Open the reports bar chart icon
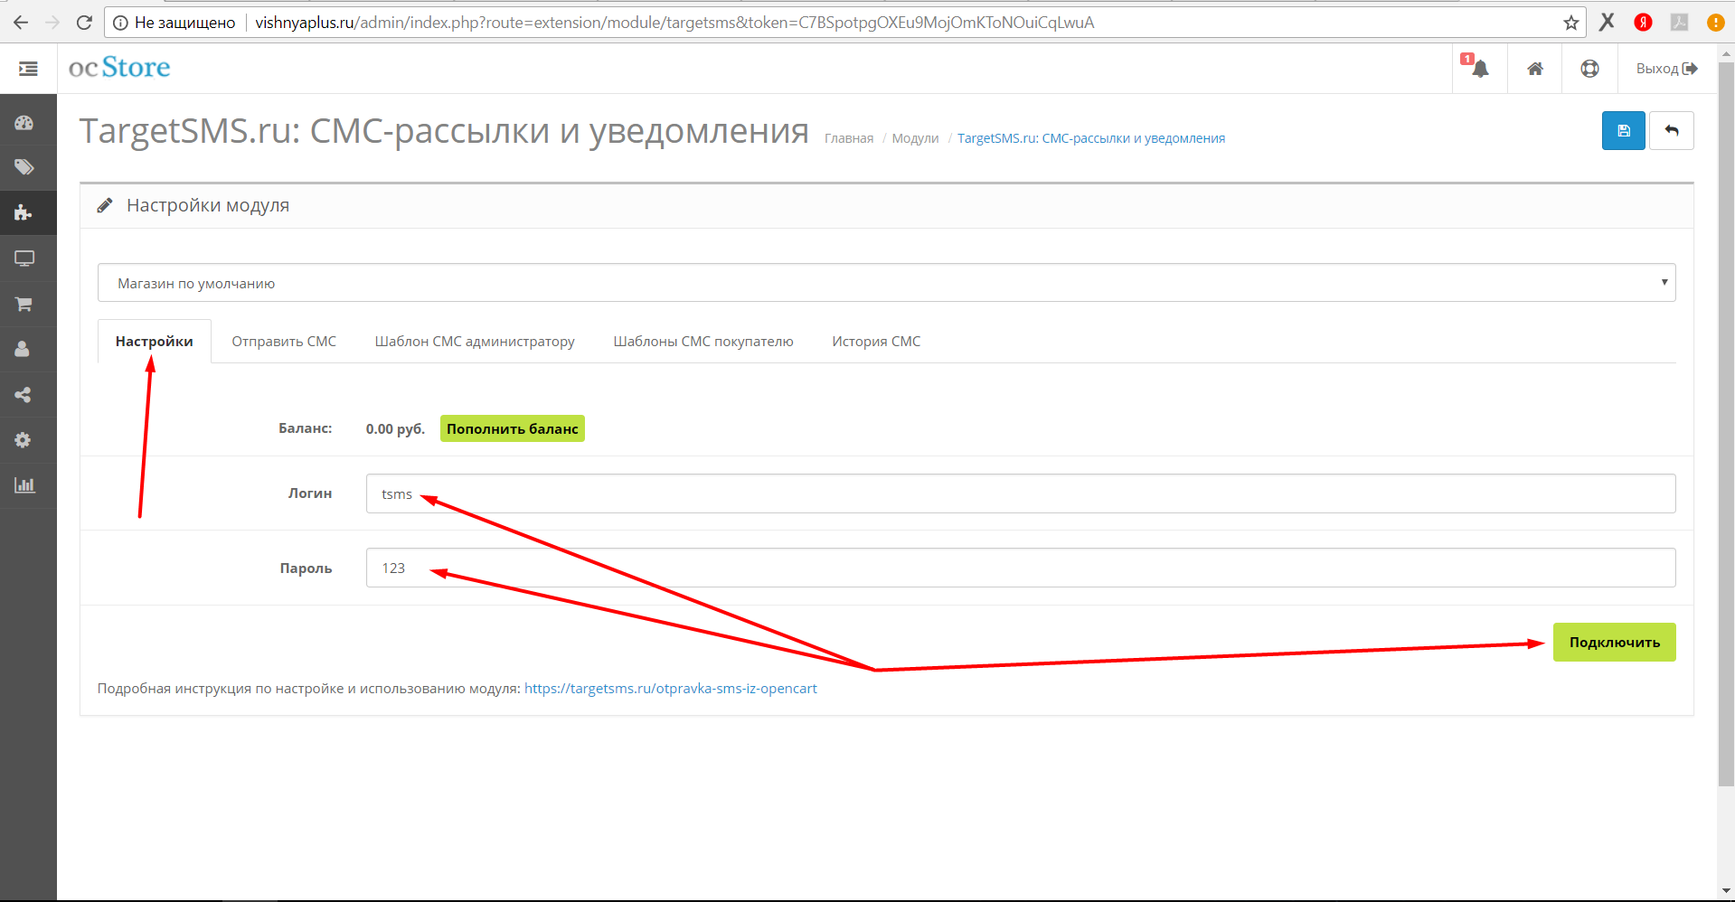The image size is (1735, 902). pos(24,485)
